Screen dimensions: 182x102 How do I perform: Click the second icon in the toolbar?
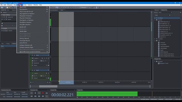(4, 8)
